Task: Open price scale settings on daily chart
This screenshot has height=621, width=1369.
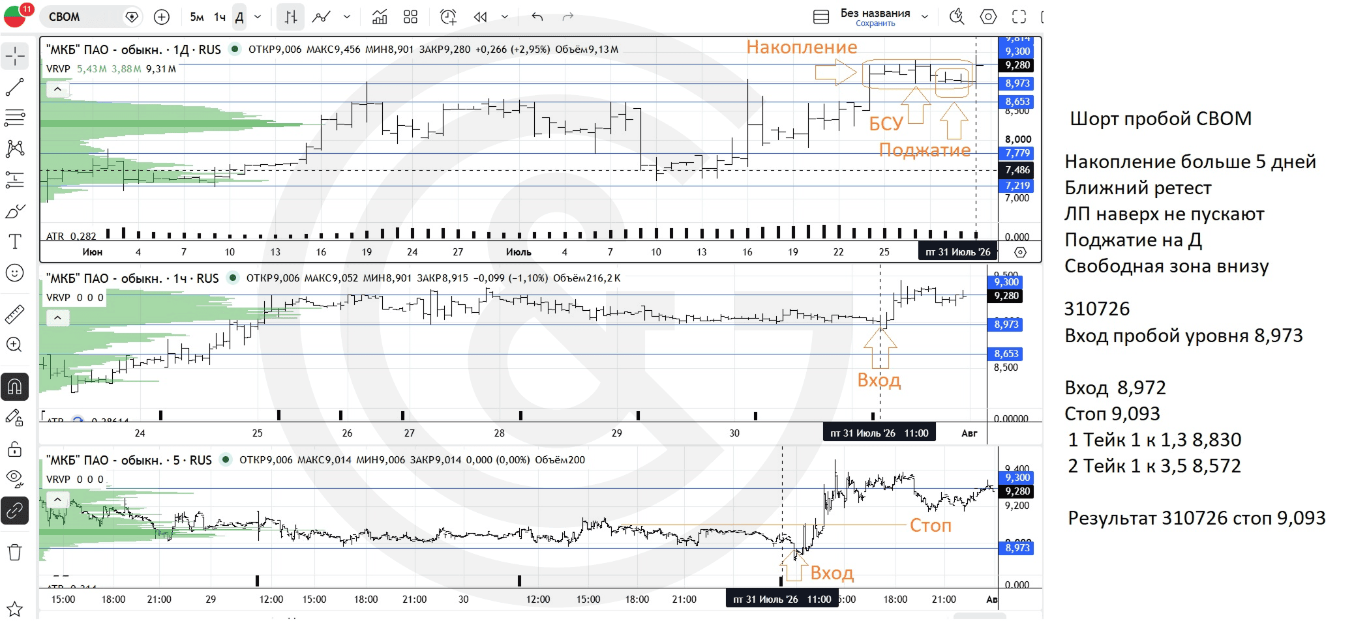Action: coord(1021,252)
